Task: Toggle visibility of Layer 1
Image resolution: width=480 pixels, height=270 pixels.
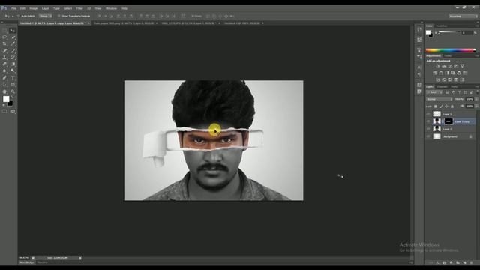Action: (x=428, y=129)
